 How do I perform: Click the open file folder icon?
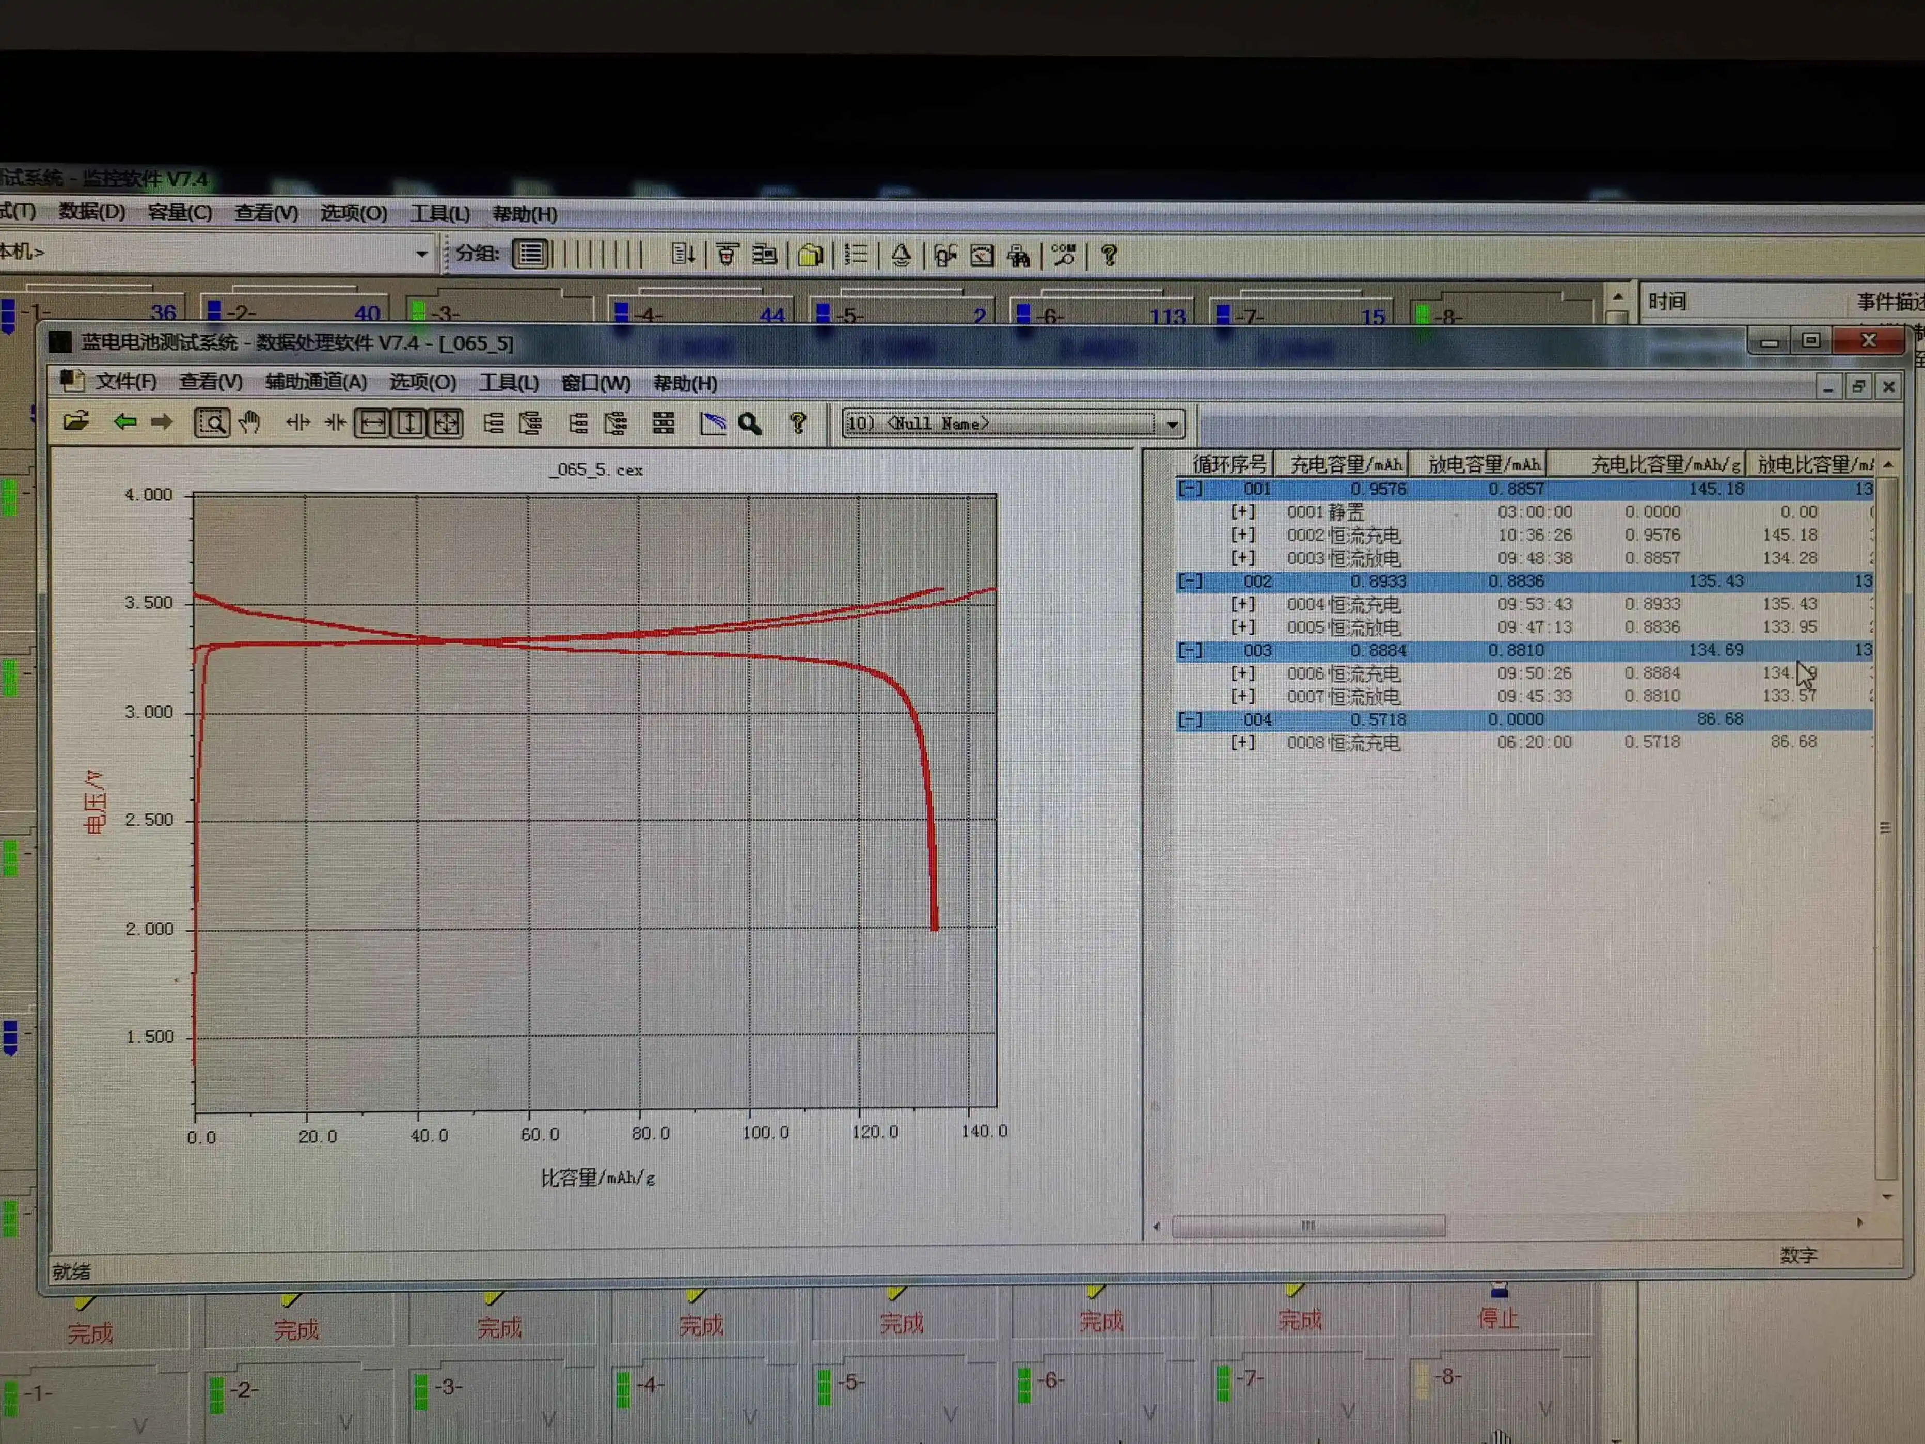tap(76, 422)
